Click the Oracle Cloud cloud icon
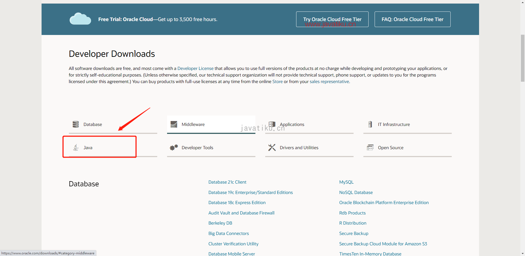 [x=80, y=19]
